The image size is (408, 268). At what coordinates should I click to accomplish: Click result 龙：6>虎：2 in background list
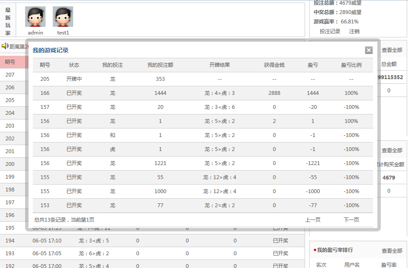click(x=94, y=254)
